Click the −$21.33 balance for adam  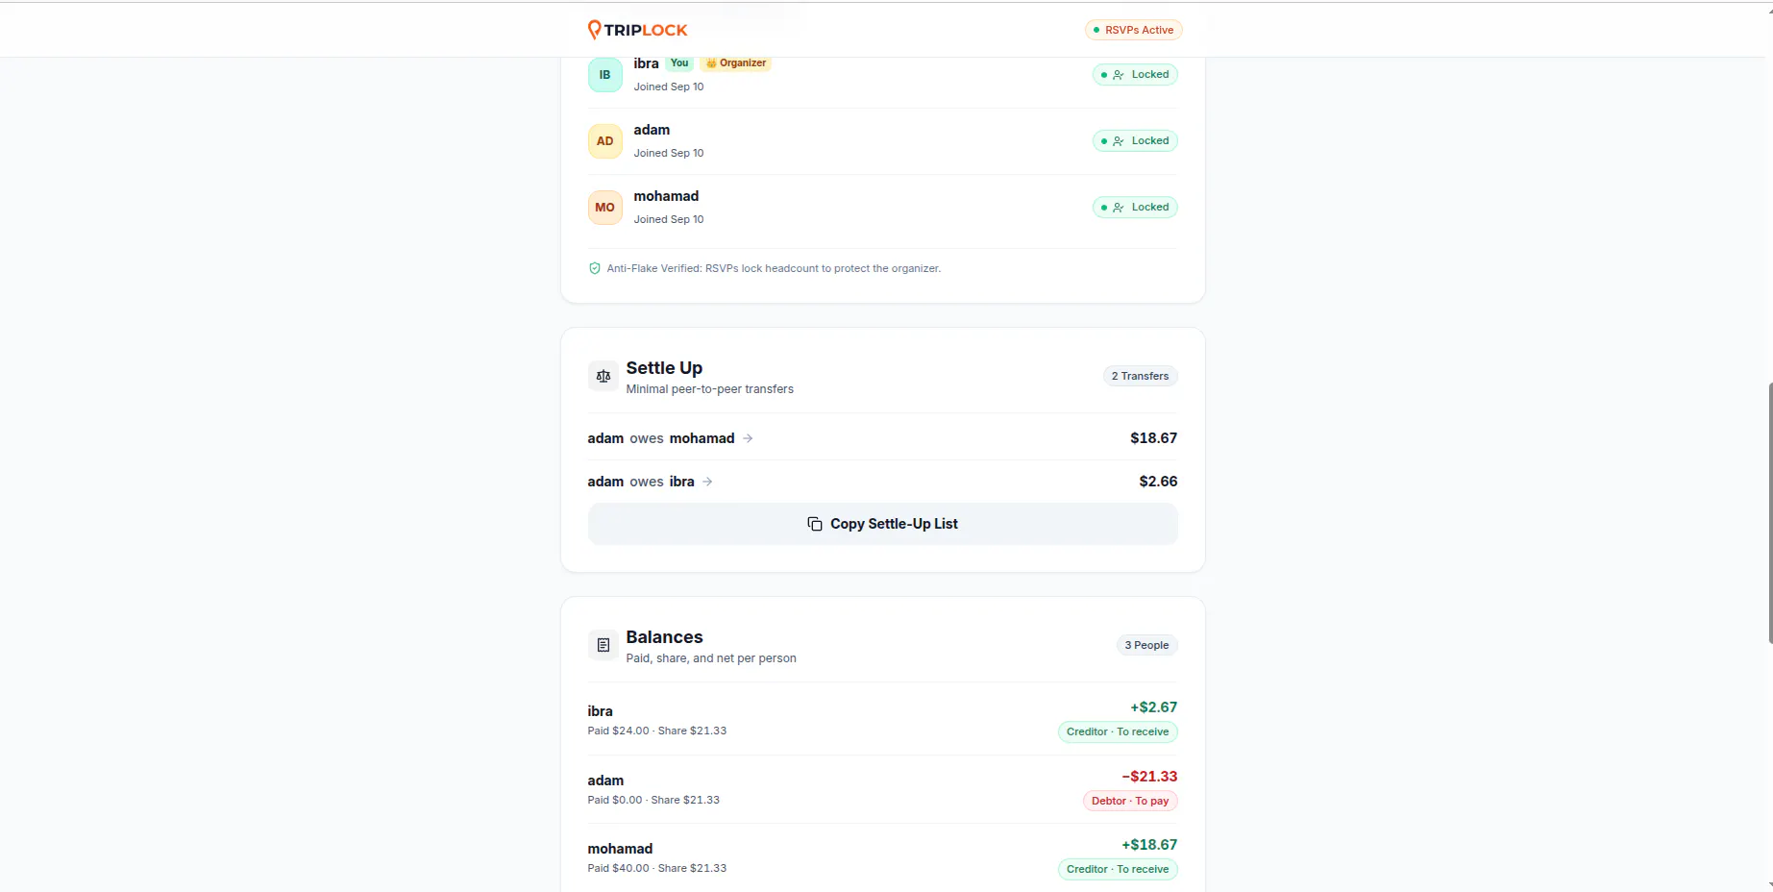1149,777
